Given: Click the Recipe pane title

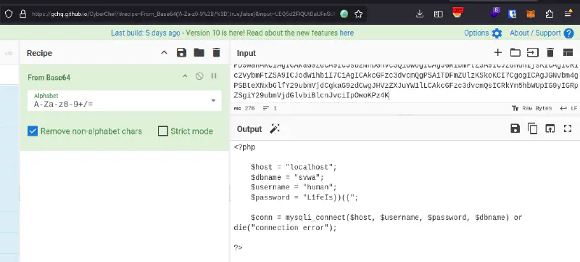Looking at the screenshot, I should pos(39,53).
